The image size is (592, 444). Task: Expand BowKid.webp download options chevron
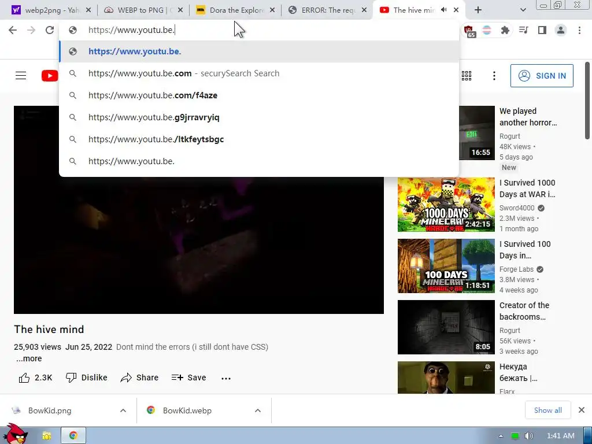click(x=258, y=410)
